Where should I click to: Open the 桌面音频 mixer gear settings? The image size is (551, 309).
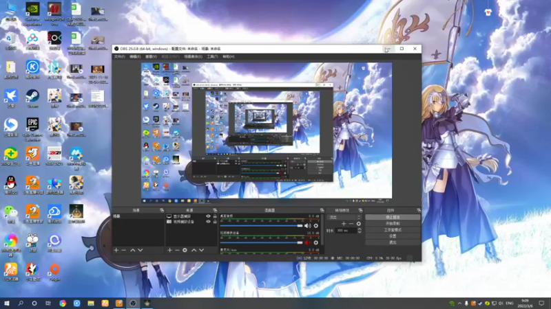point(316,226)
